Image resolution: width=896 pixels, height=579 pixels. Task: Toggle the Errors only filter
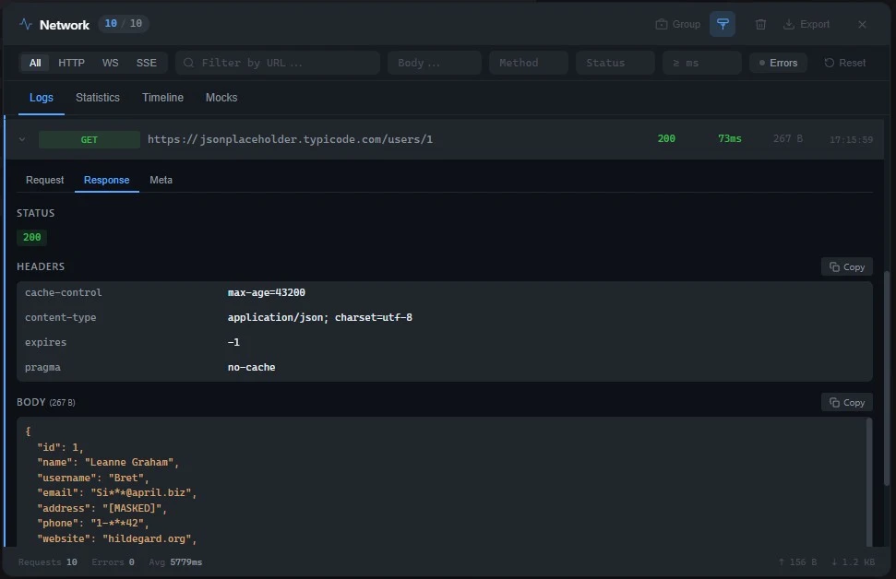[x=777, y=63]
